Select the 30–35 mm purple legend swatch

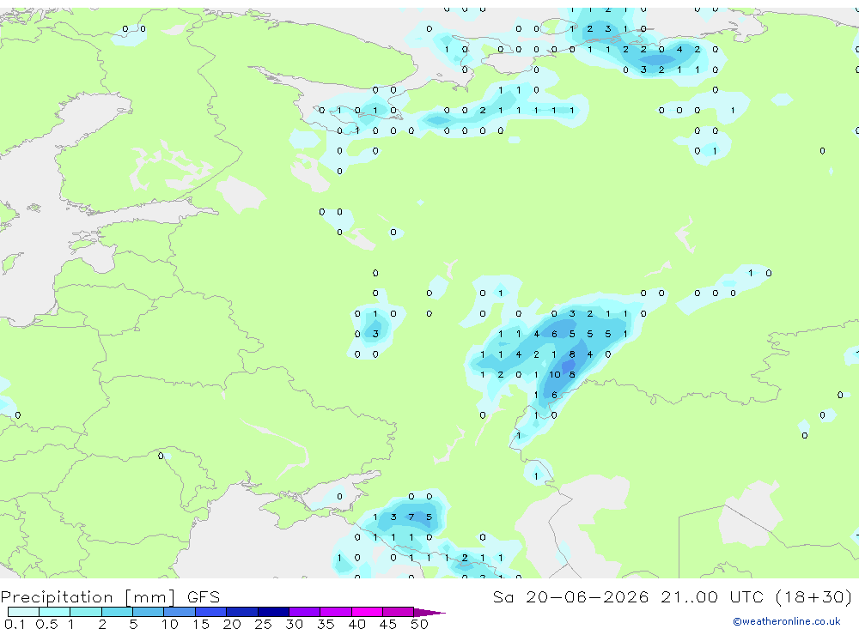305,612
